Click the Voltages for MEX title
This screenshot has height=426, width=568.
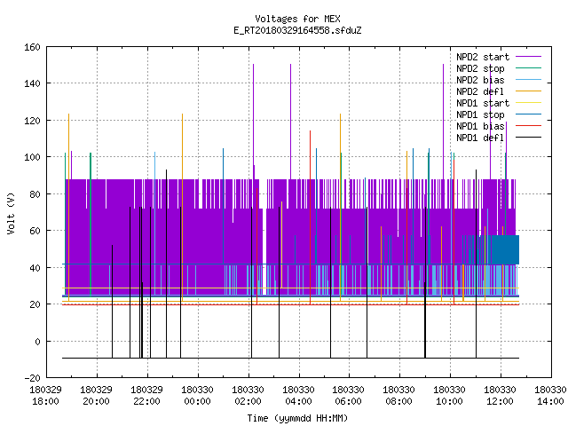[297, 19]
